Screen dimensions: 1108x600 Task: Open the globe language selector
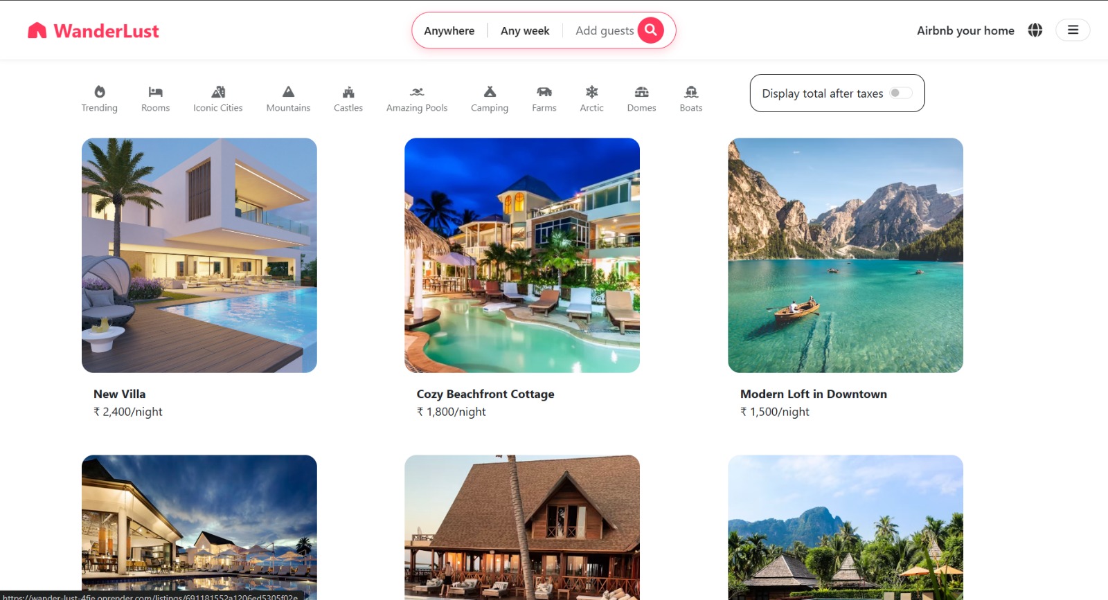[1035, 30]
